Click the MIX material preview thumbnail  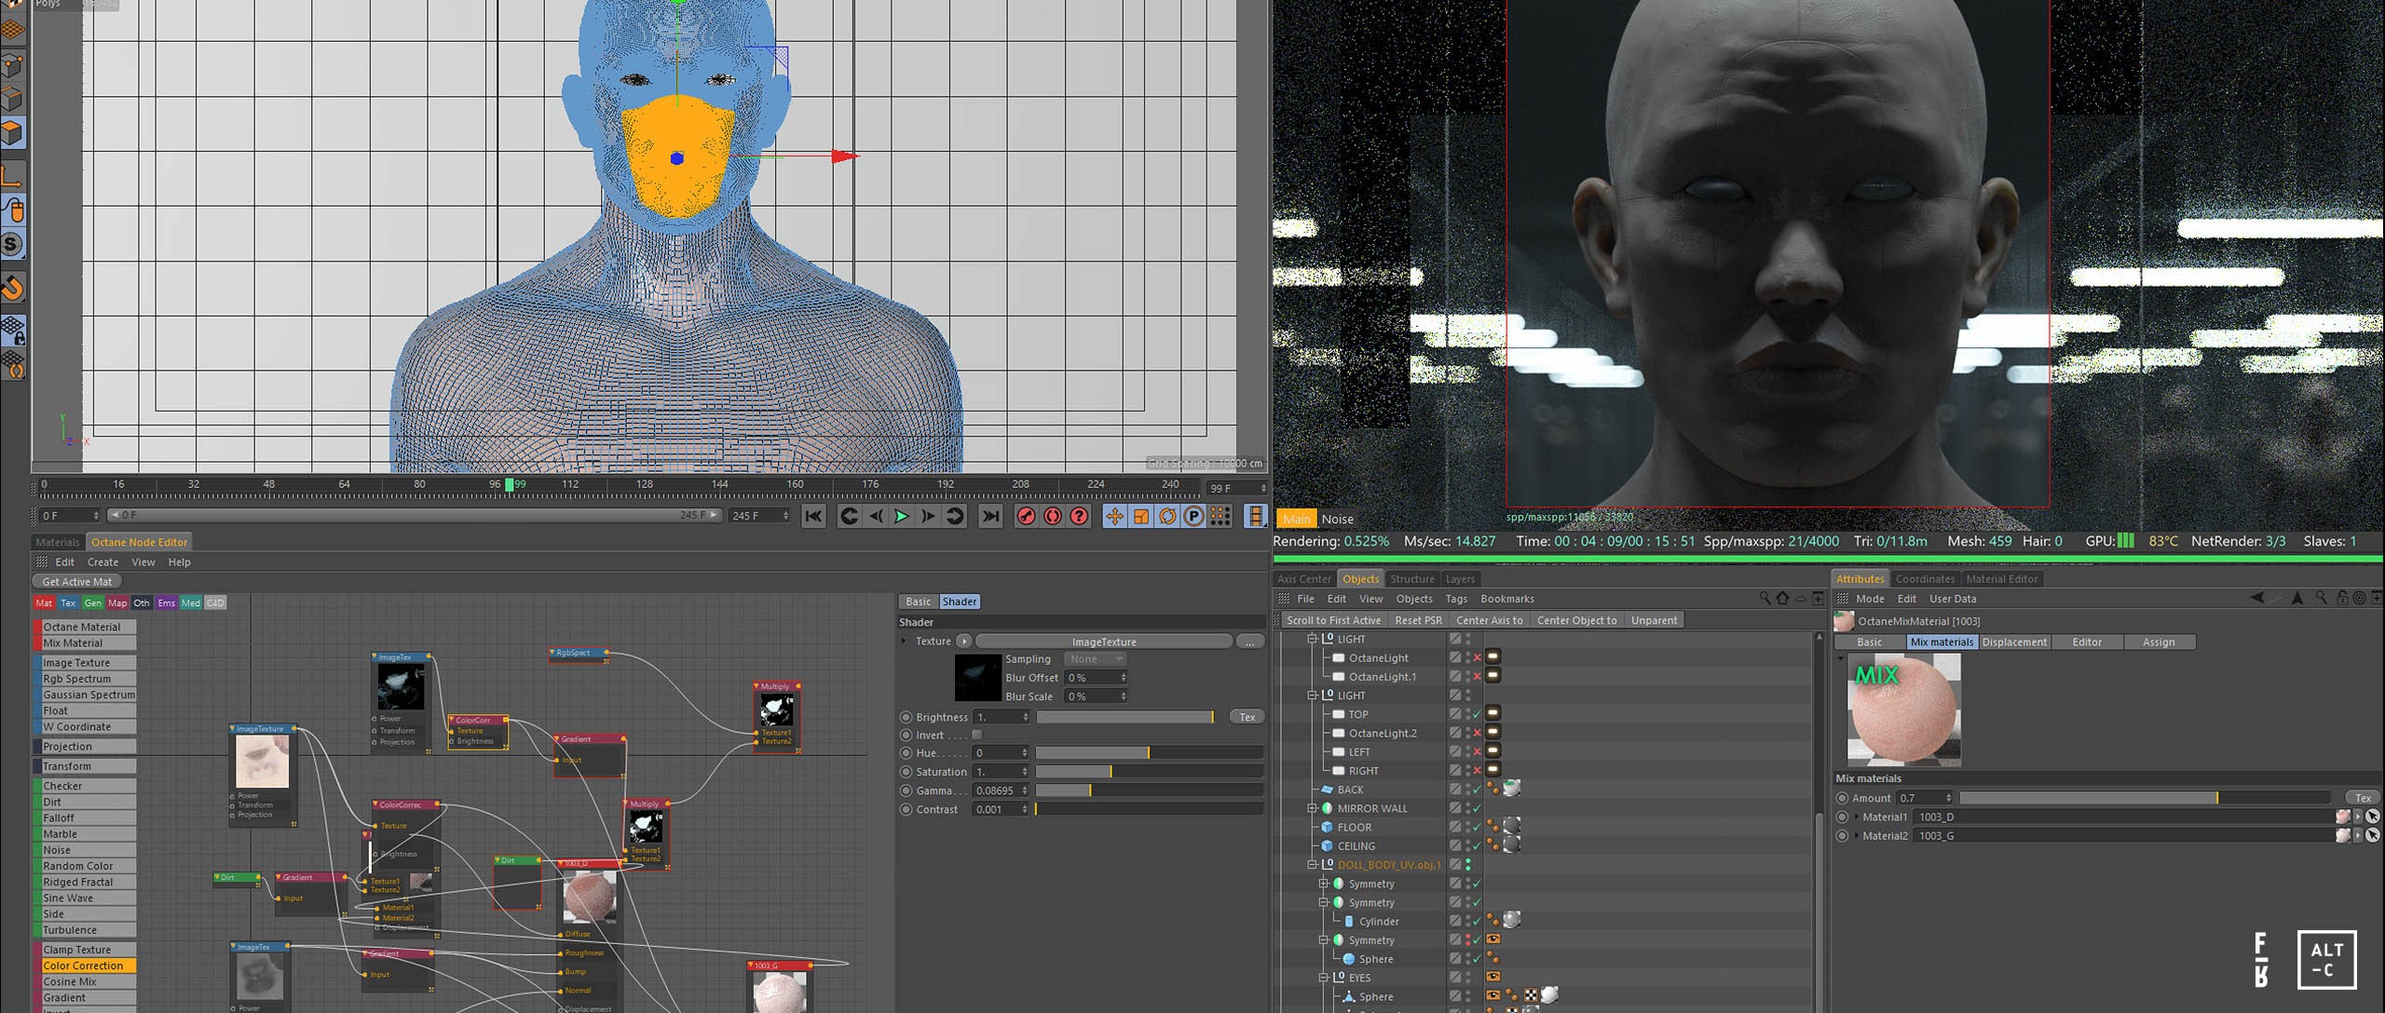pyautogui.click(x=1903, y=709)
